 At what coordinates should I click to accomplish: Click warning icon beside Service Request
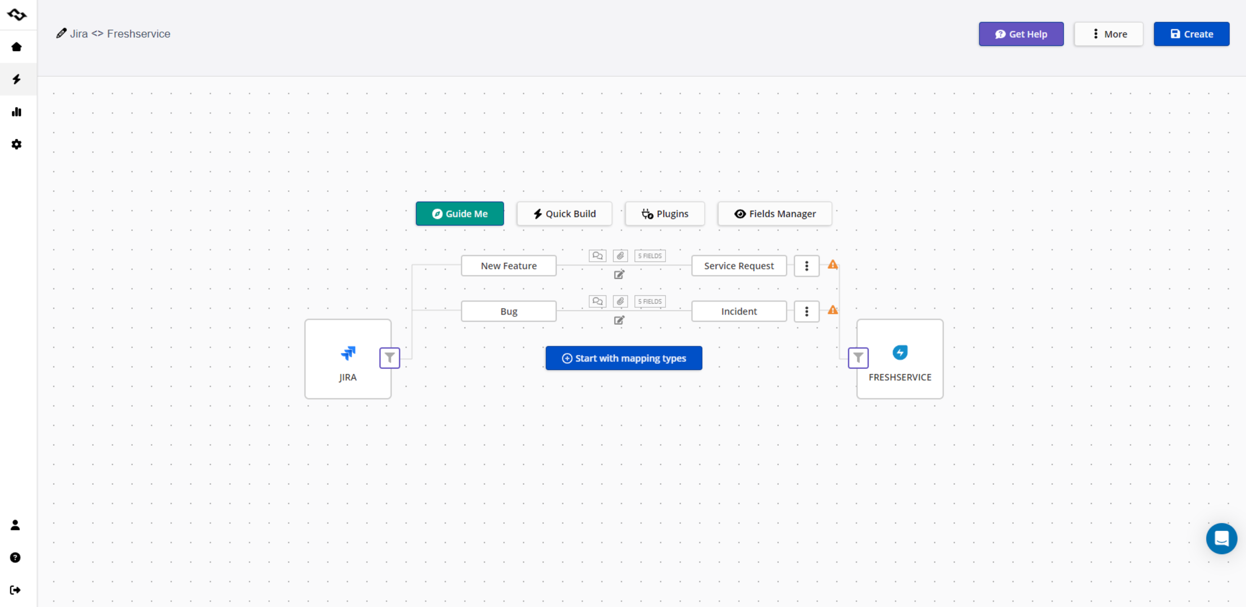point(832,264)
